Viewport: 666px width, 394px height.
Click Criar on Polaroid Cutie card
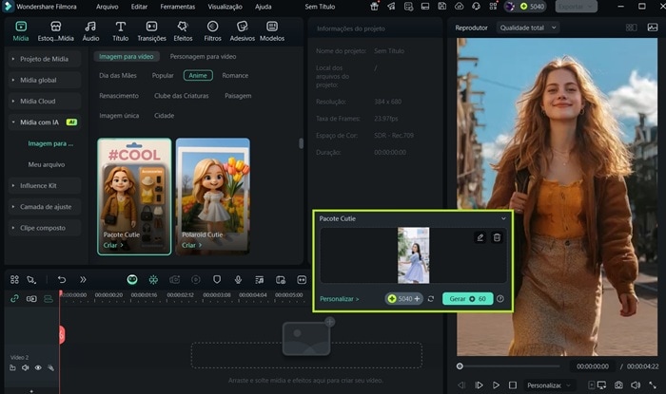191,245
